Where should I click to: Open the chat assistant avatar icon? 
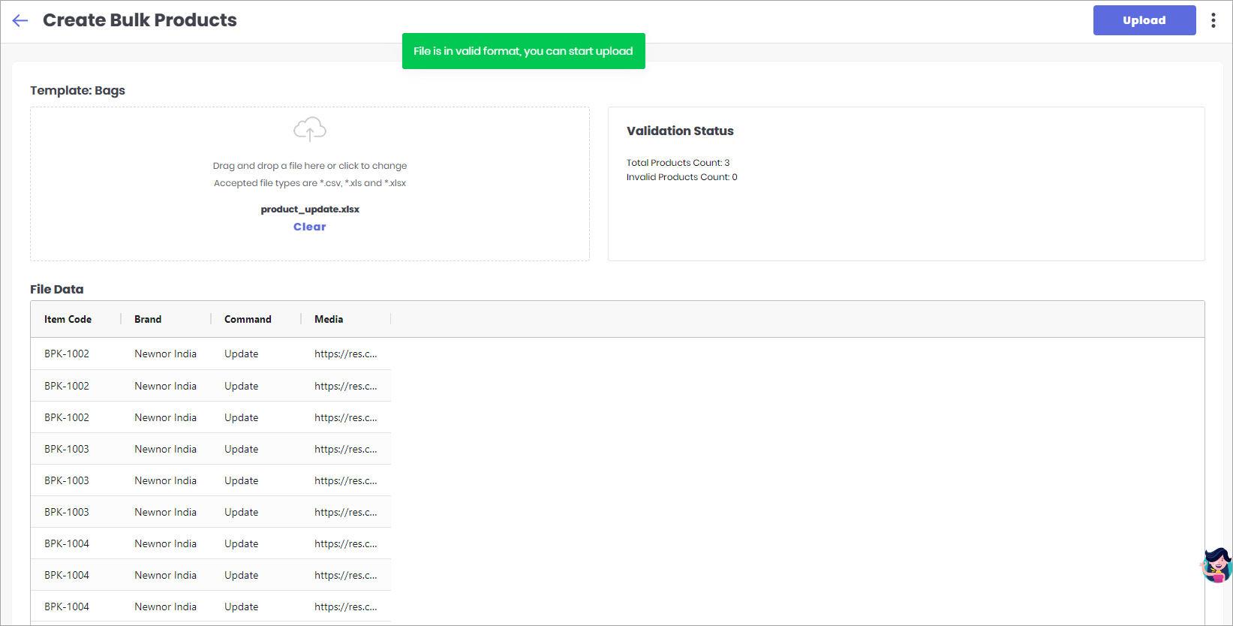(x=1216, y=565)
